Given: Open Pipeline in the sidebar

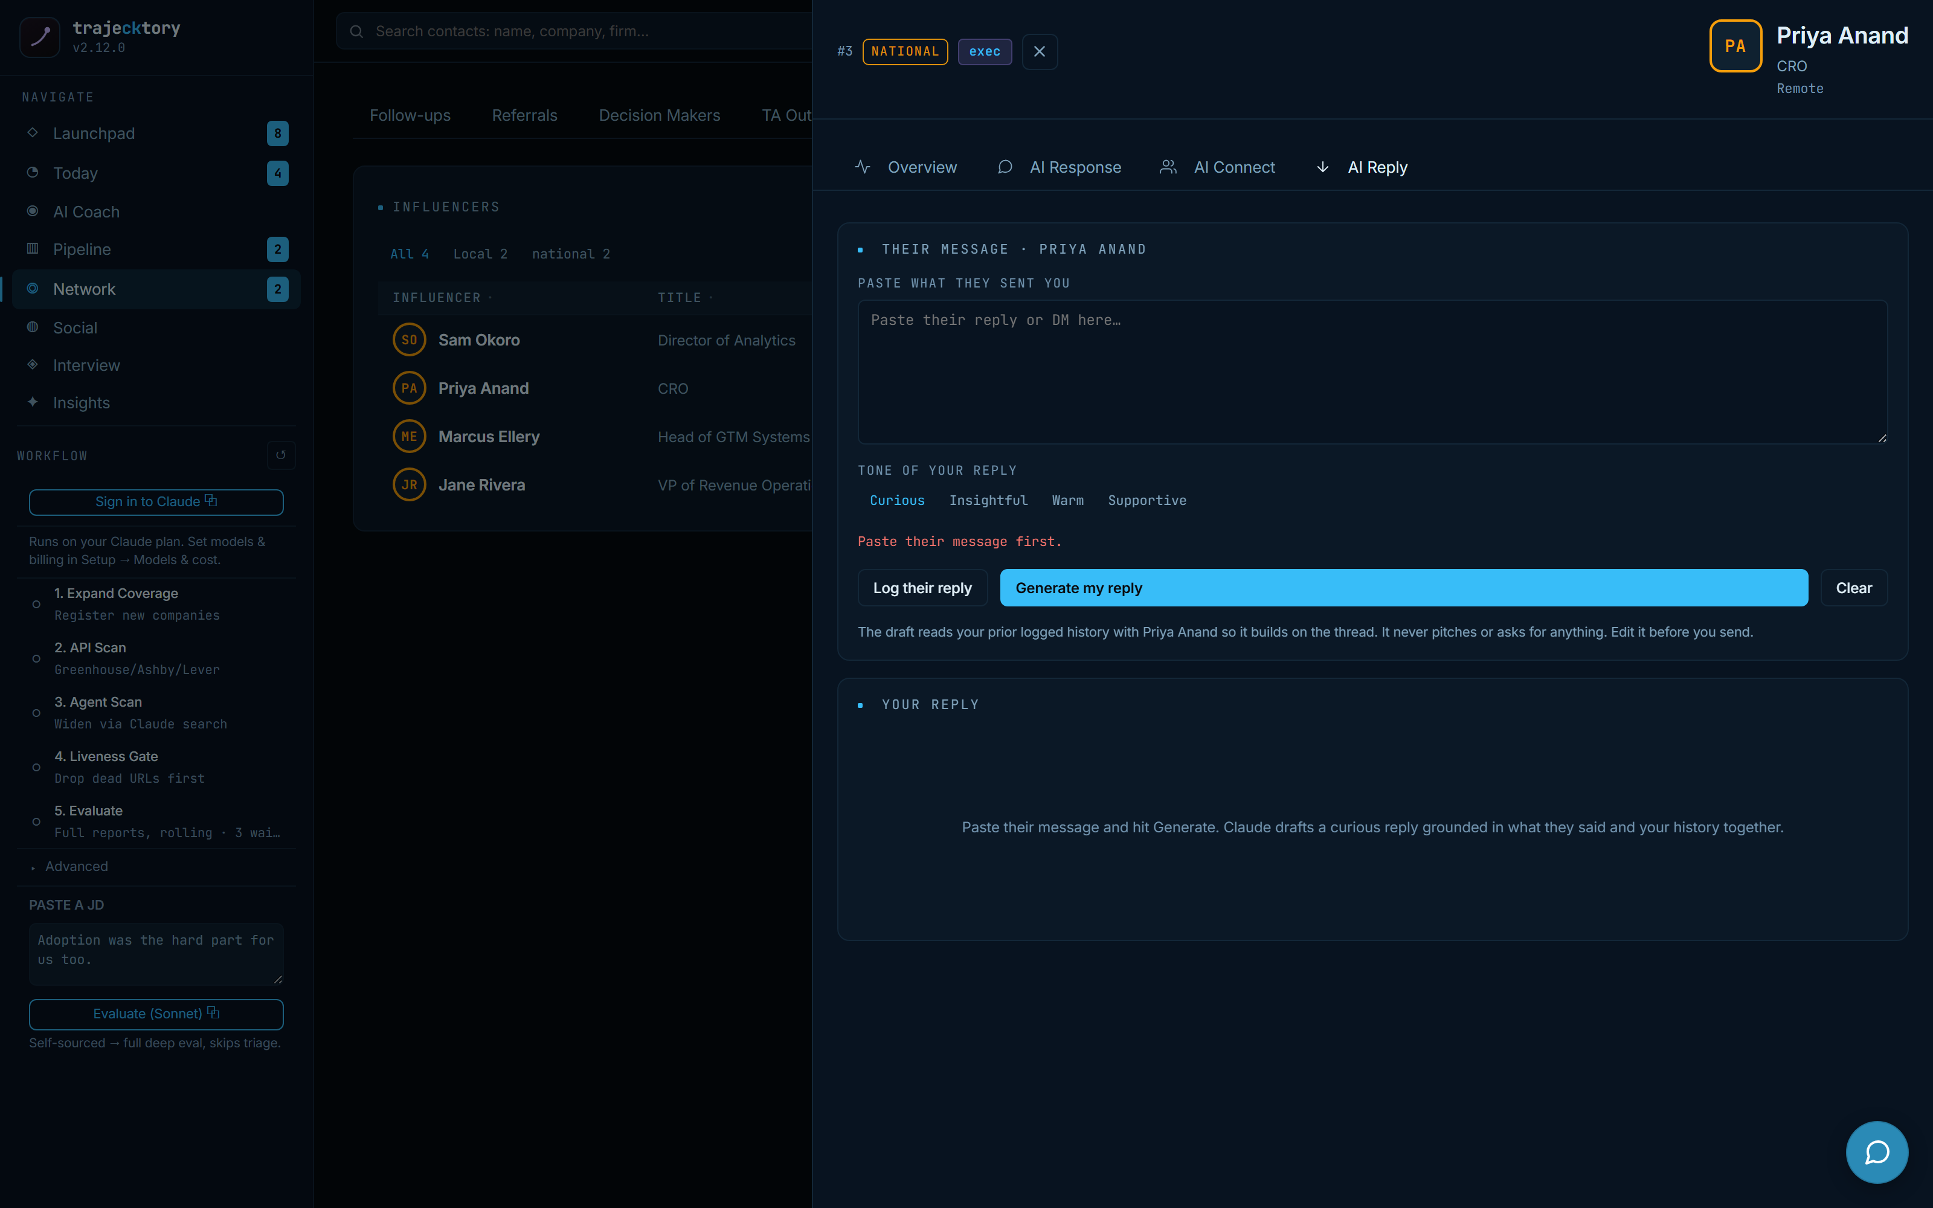Looking at the screenshot, I should click(156, 249).
